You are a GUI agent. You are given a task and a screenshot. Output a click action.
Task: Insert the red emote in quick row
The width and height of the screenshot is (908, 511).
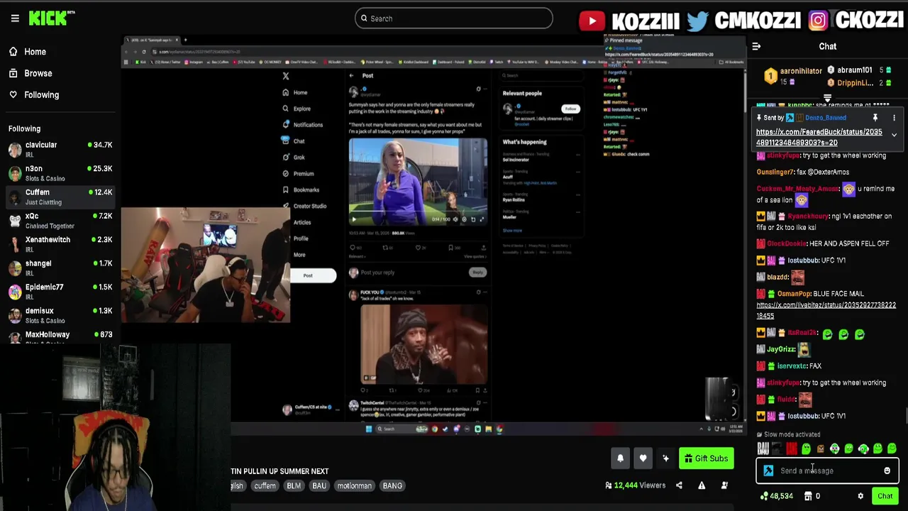pyautogui.click(x=792, y=449)
